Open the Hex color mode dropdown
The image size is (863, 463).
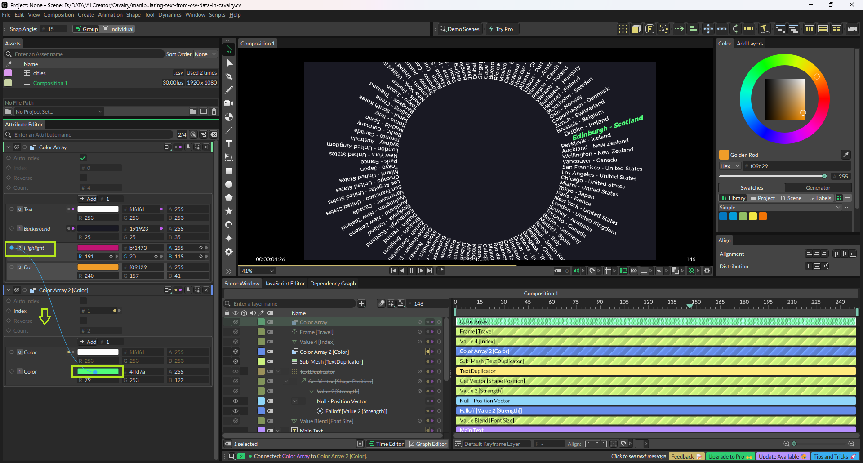coord(730,166)
